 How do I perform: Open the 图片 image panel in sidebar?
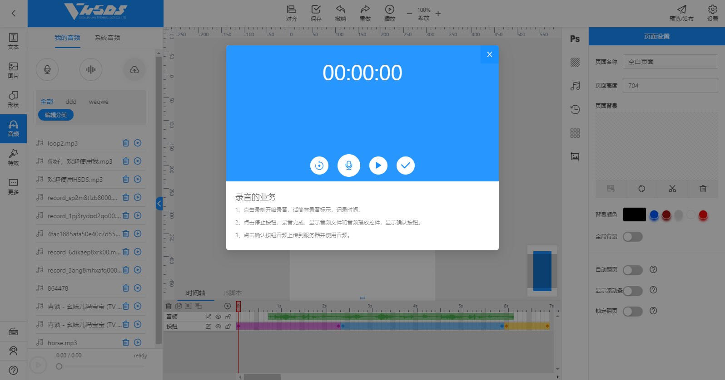14,70
